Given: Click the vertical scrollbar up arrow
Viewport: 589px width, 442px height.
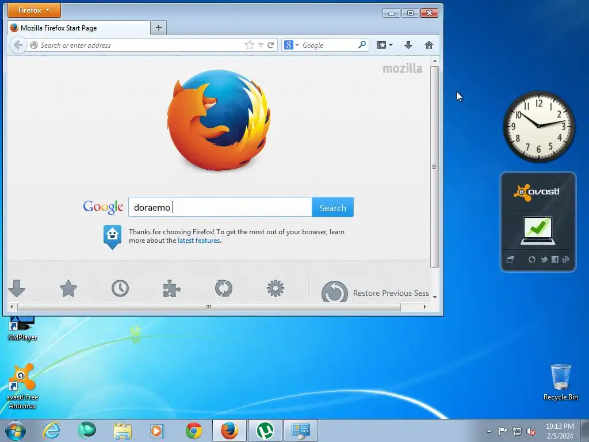Looking at the screenshot, I should 435,61.
